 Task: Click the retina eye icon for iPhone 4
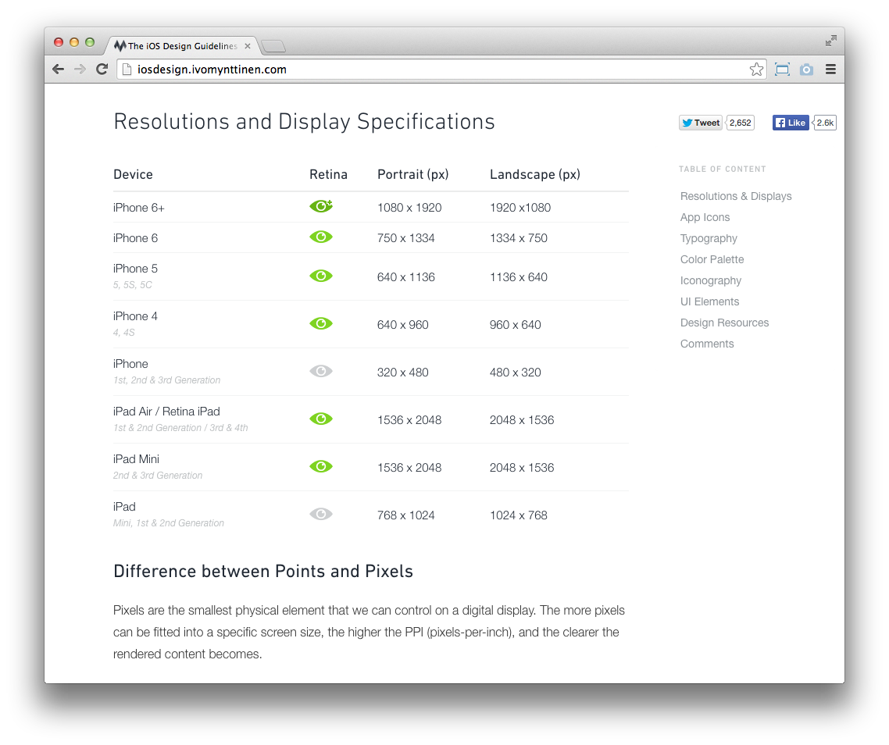tap(321, 323)
